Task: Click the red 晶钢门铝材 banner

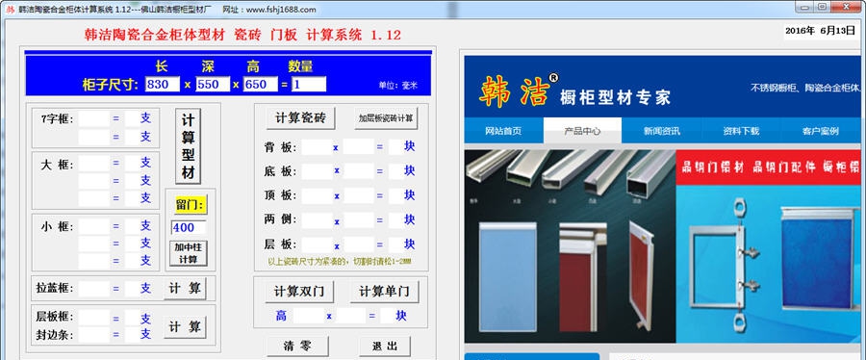Action: pyautogui.click(x=768, y=167)
